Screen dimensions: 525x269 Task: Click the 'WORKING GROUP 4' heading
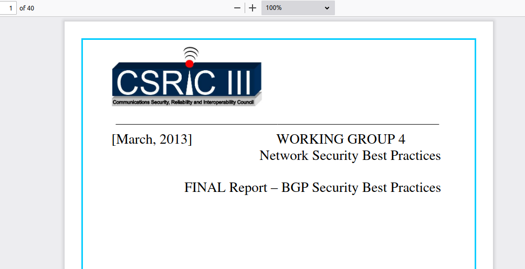click(x=341, y=139)
